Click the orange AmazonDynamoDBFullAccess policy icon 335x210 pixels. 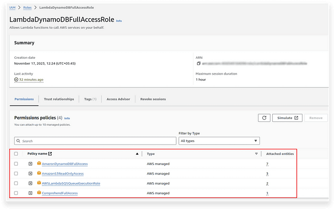pos(39,164)
